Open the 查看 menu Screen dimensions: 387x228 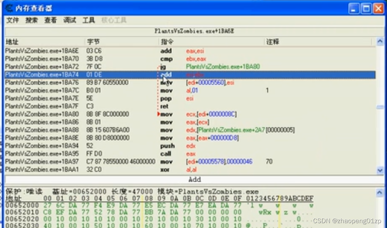pos(51,20)
